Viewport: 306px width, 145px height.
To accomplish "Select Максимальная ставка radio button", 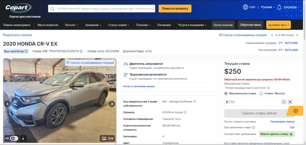I will coord(226,93).
